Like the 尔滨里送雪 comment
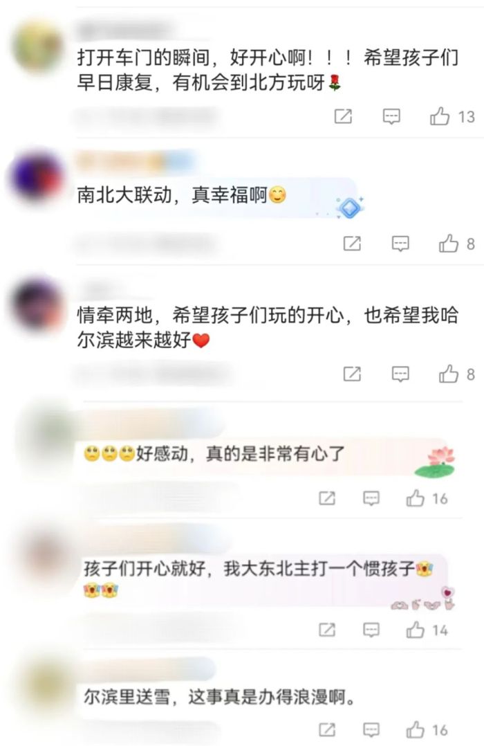This screenshot has height=746, width=484. point(415,729)
